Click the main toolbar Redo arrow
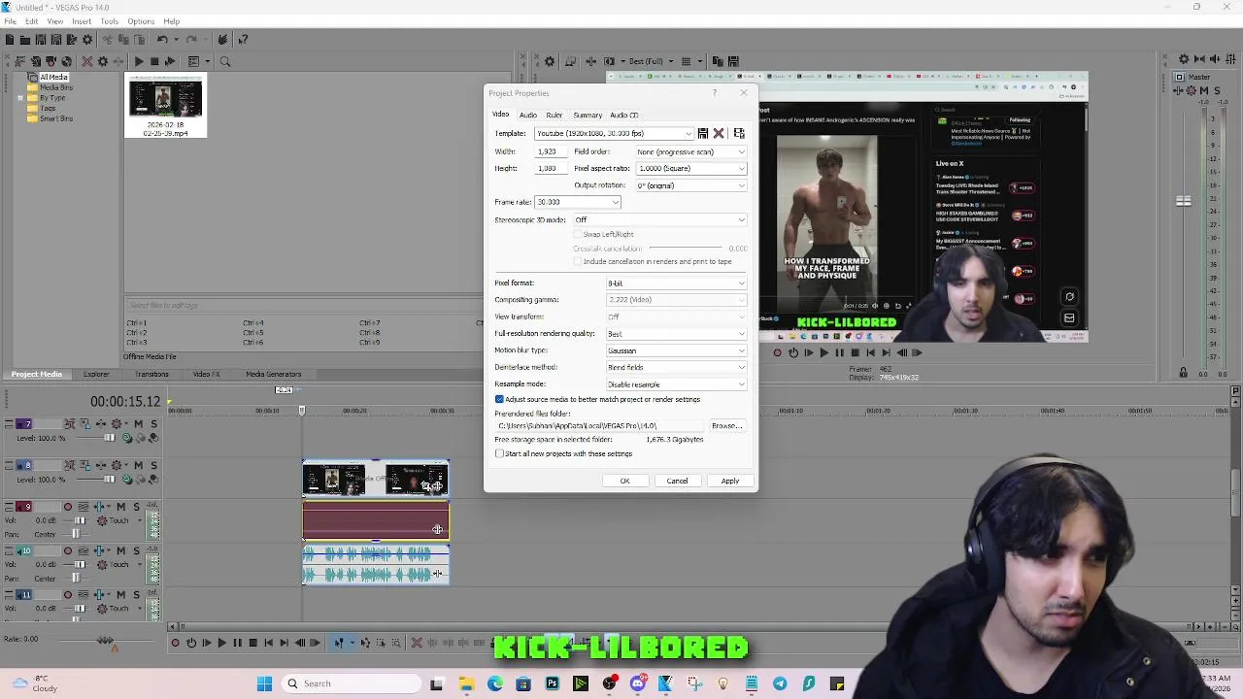Screen dimensions: 1243x699 (x=191, y=40)
